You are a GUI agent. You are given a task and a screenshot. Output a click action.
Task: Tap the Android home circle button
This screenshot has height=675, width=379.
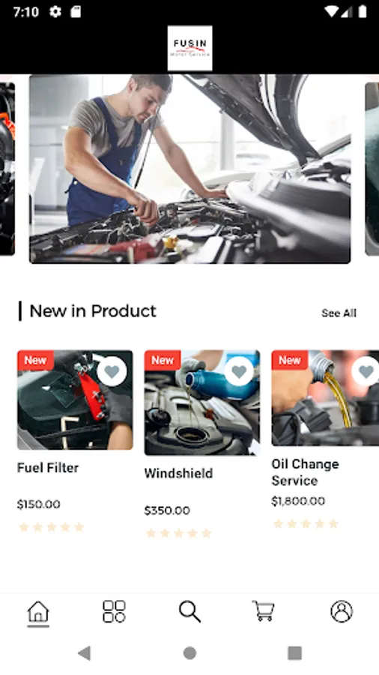coord(189,653)
